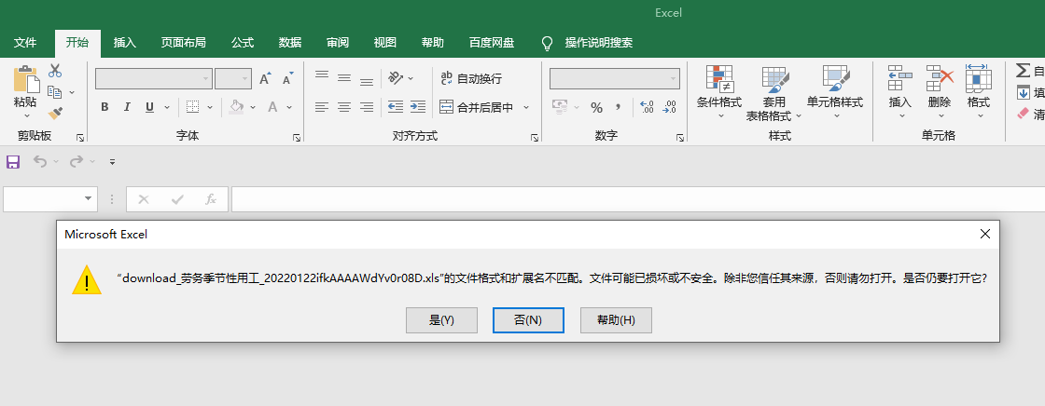Screen dimensions: 1045x406
Task: Open the font size combo box
Action: point(233,78)
